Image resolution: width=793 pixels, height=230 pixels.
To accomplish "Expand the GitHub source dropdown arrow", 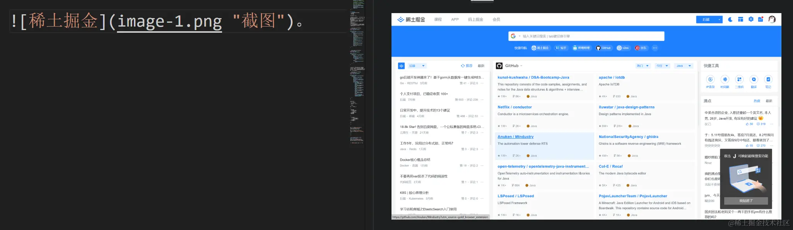I will (521, 66).
